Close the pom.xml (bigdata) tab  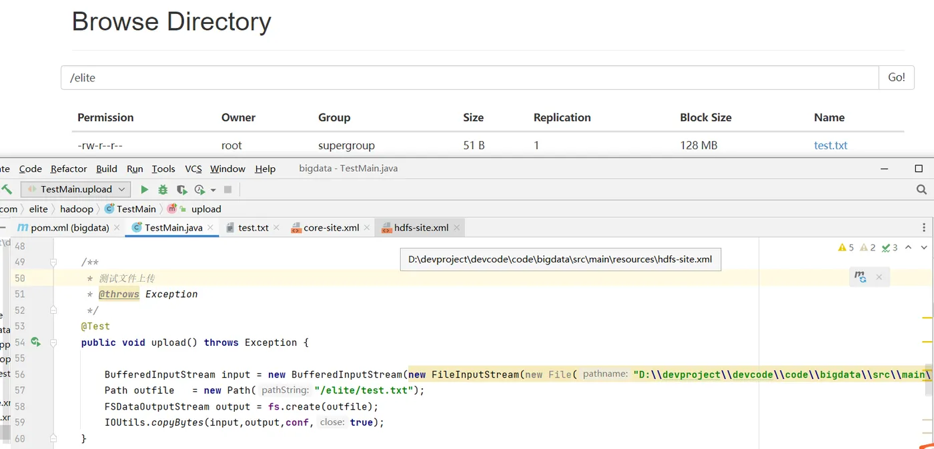point(117,228)
